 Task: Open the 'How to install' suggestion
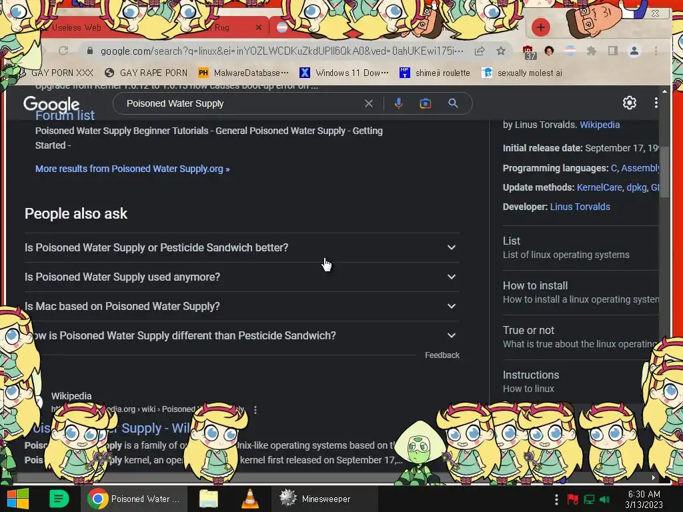pyautogui.click(x=581, y=293)
